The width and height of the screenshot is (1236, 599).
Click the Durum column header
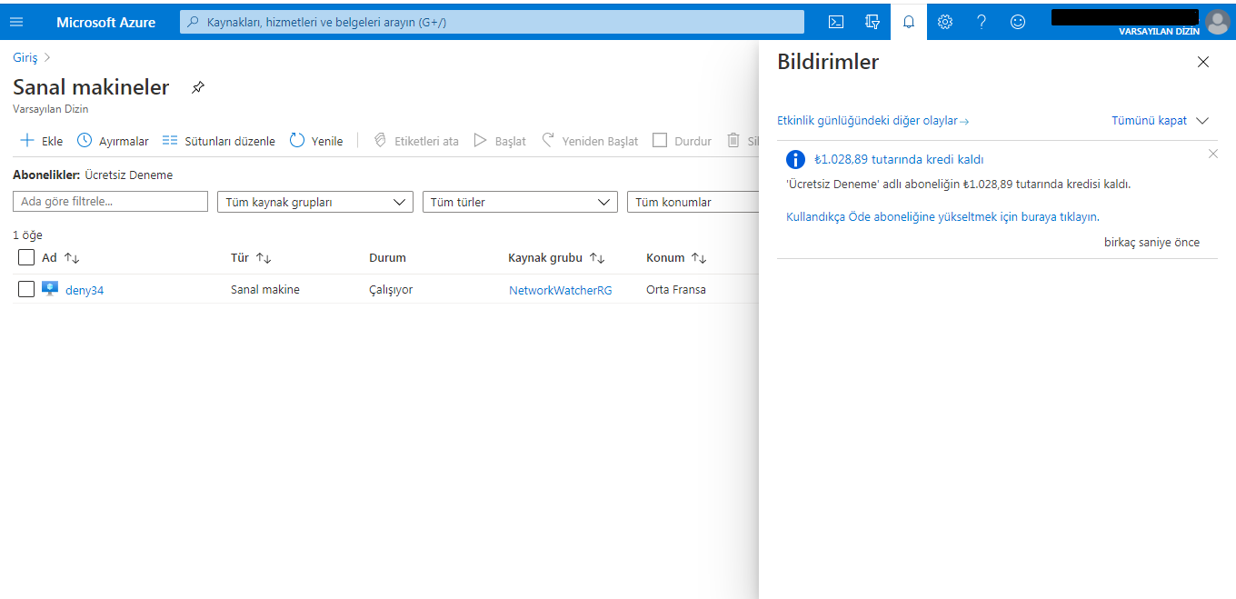(387, 258)
